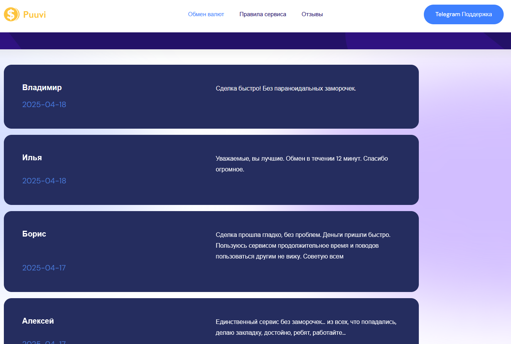The image size is (511, 344).
Task: Select the reviewer name Алексей
Action: [38, 321]
